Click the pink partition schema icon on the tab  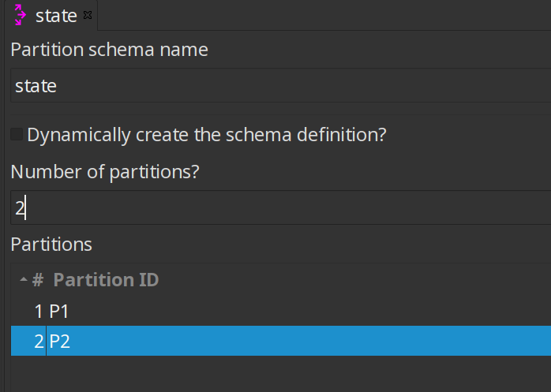coord(21,15)
